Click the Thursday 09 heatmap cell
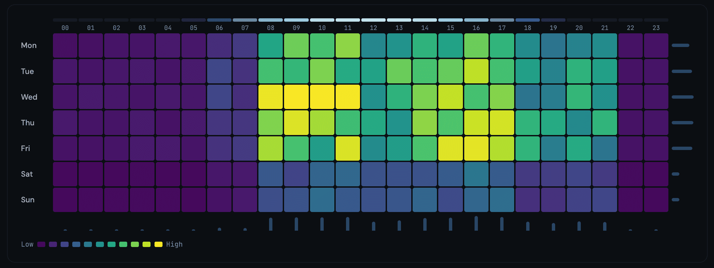Viewport: 714px width, 268px height. (x=296, y=123)
